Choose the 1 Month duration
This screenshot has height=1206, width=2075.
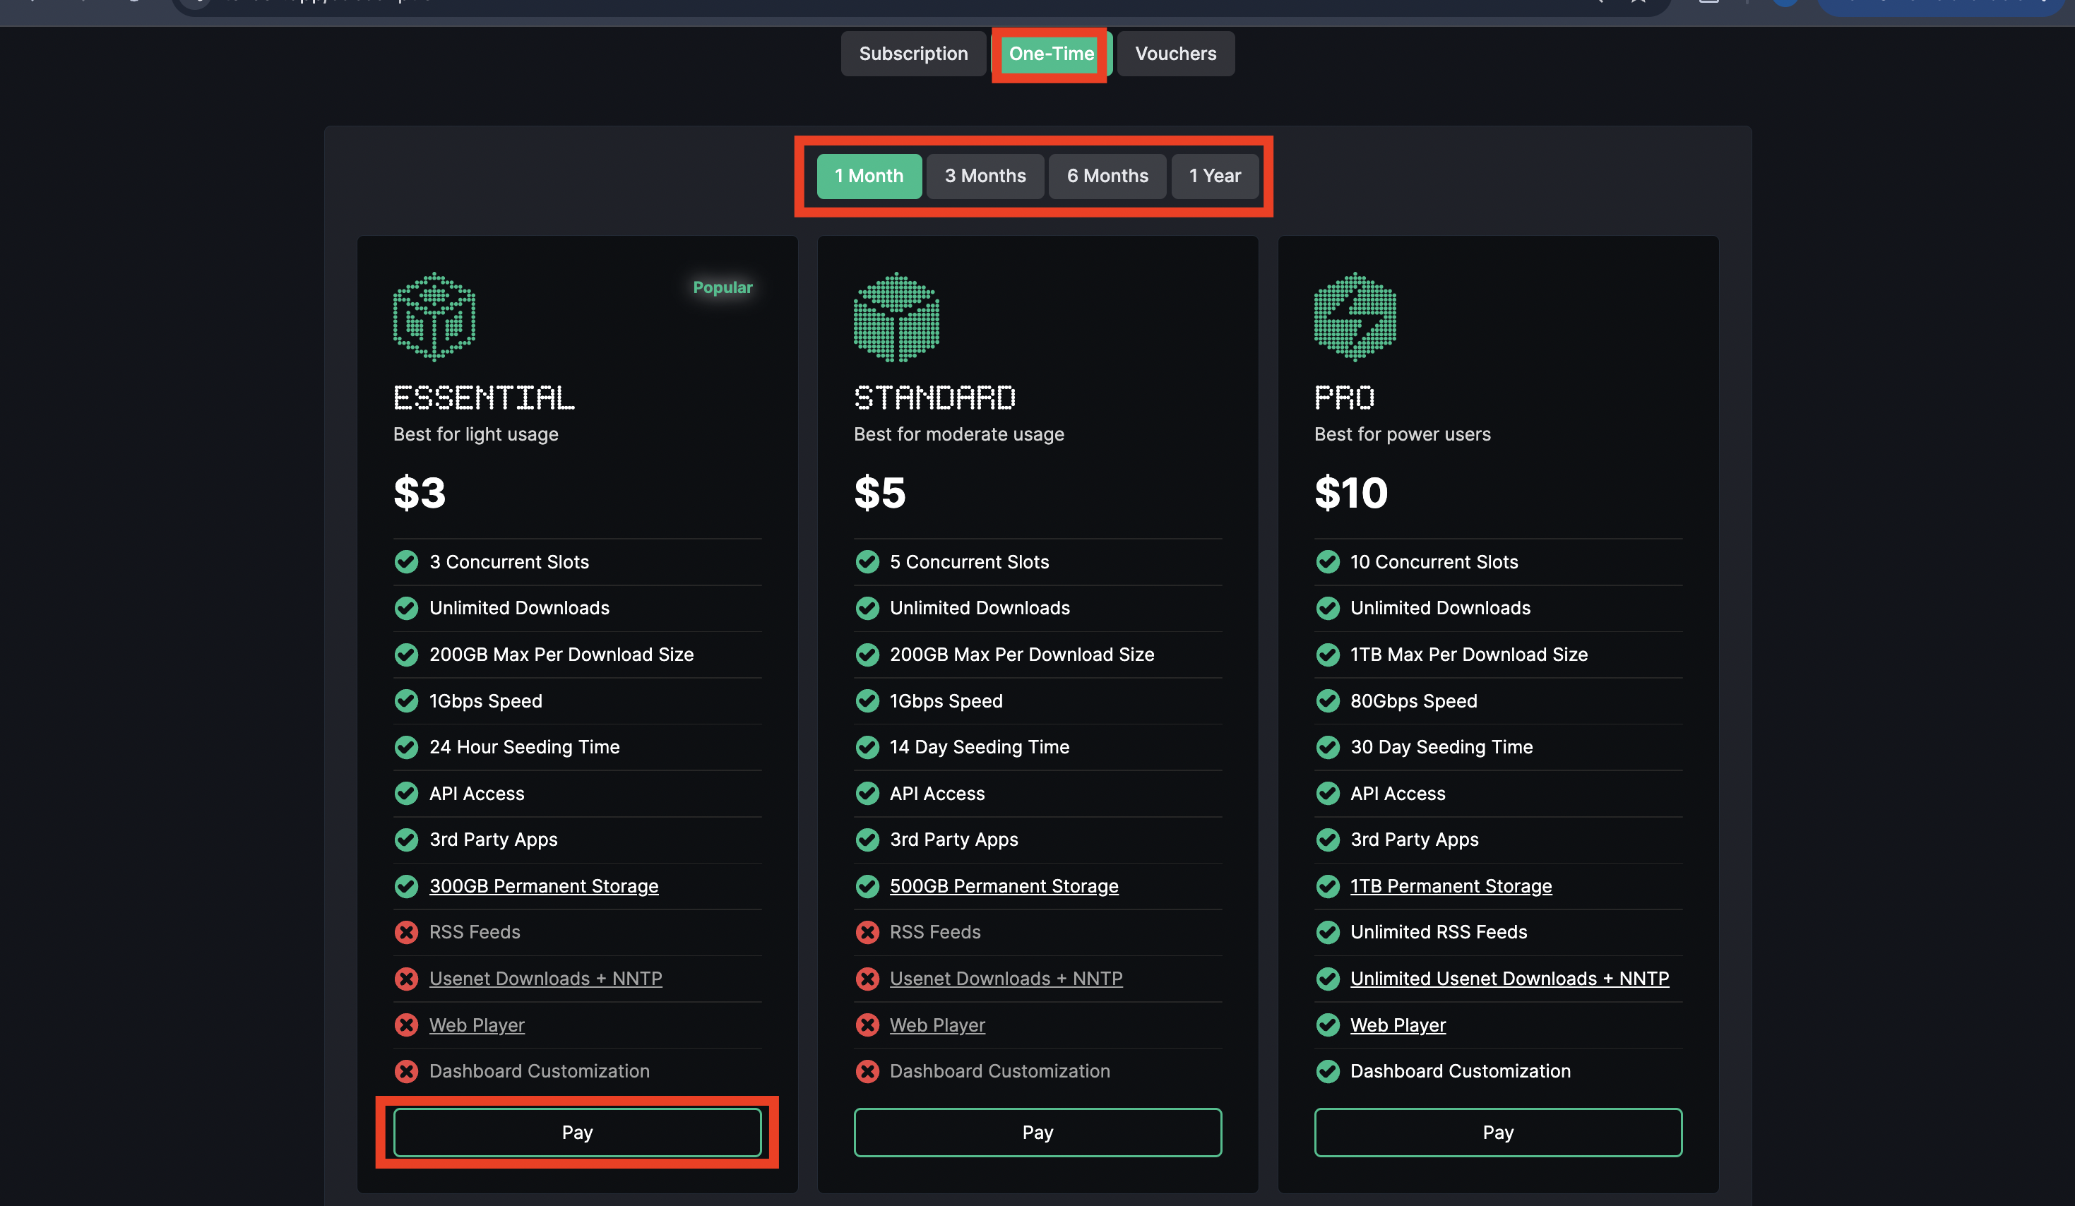pyautogui.click(x=869, y=176)
